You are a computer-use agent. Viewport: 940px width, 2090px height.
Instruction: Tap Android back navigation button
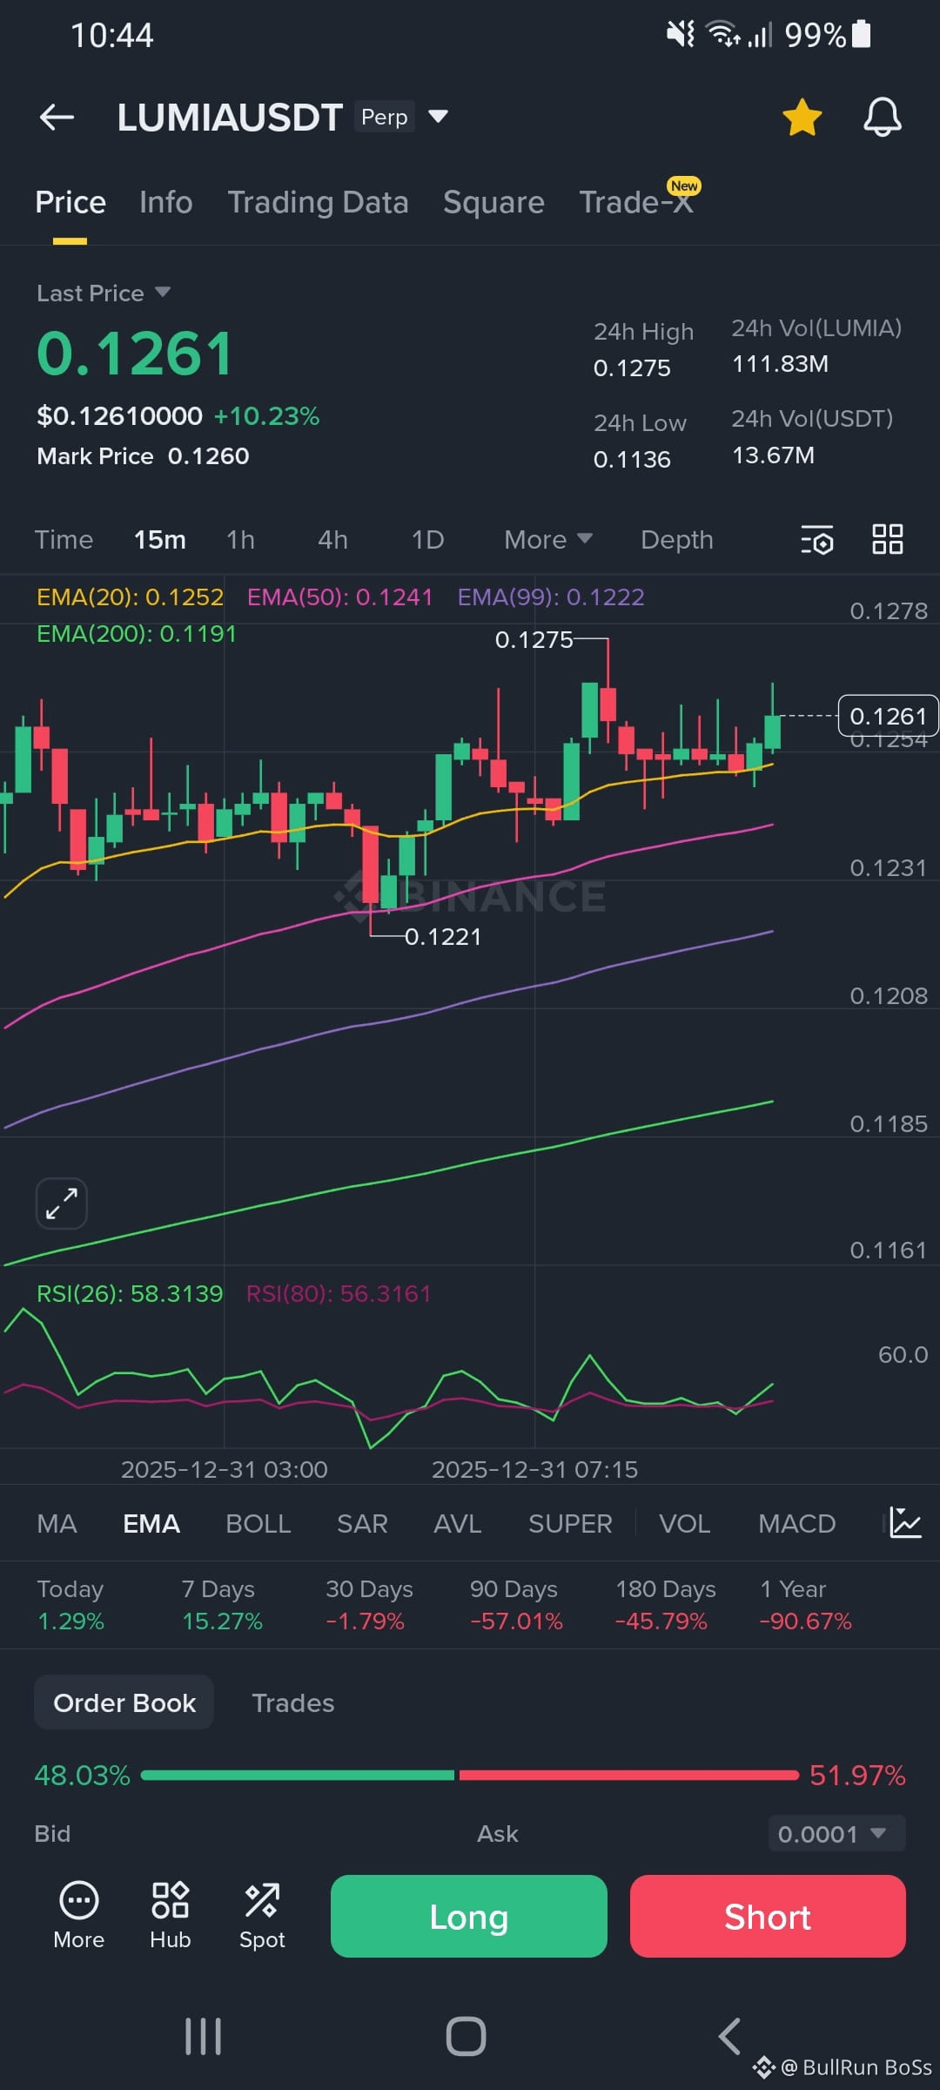(729, 2036)
